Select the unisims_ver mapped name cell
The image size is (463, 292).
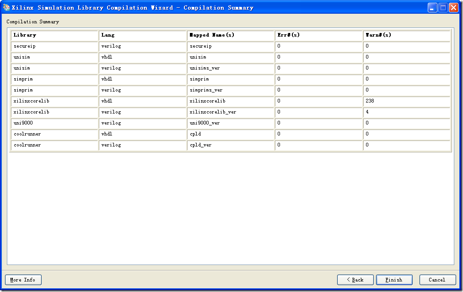coord(231,68)
